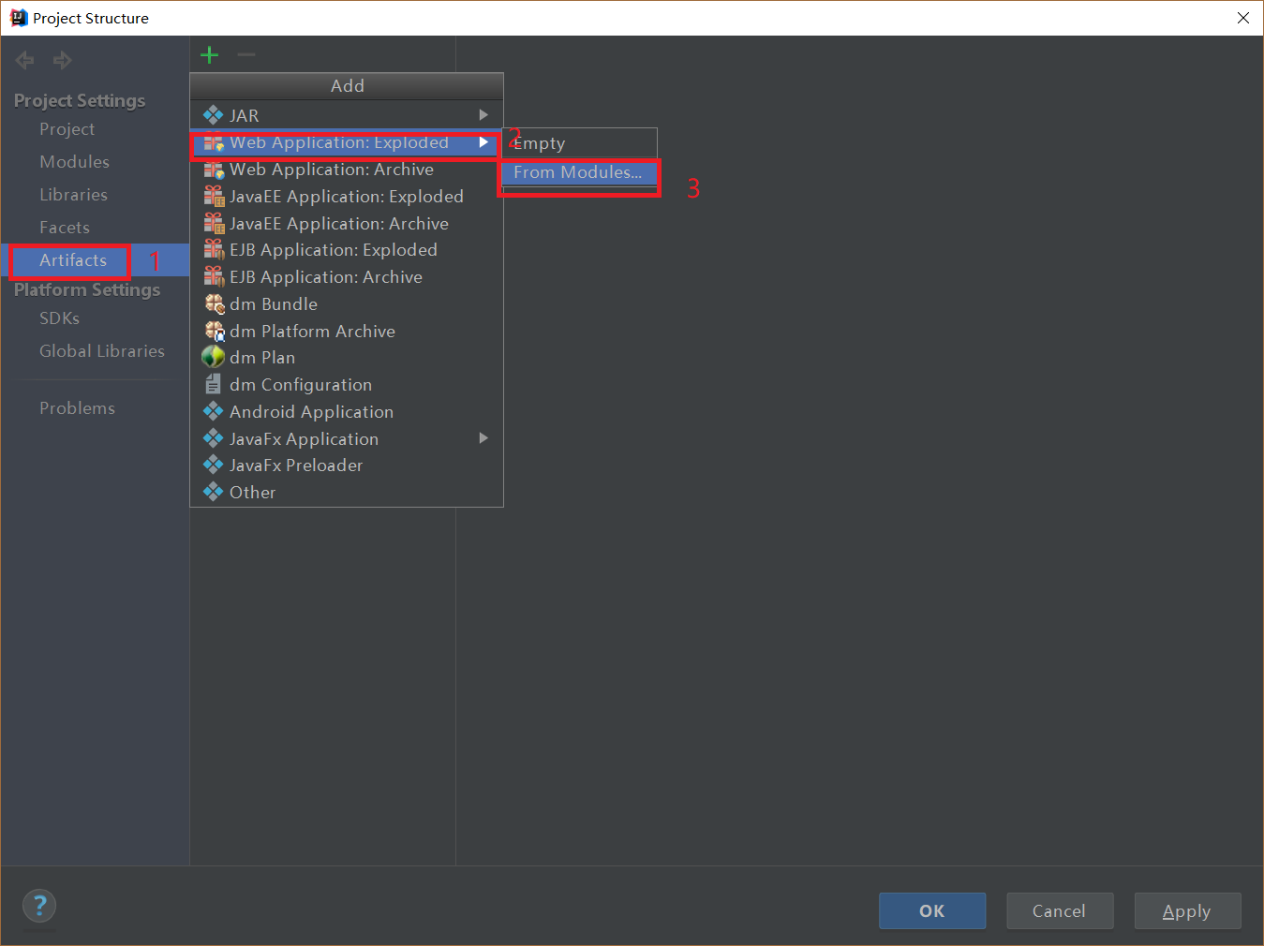Select dm Bundle menu entry
The height and width of the screenshot is (946, 1264).
click(347, 304)
